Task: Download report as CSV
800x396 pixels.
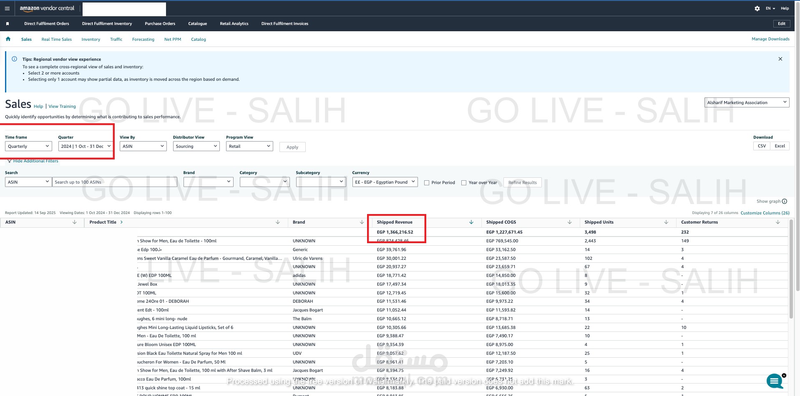Action: coord(762,146)
